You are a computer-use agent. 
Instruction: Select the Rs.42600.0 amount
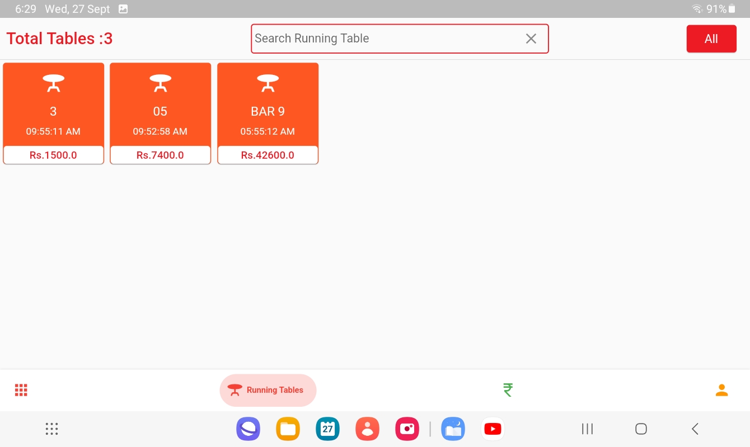pyautogui.click(x=268, y=155)
